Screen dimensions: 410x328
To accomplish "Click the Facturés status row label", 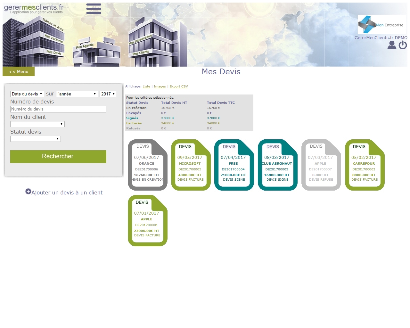I will (134, 123).
